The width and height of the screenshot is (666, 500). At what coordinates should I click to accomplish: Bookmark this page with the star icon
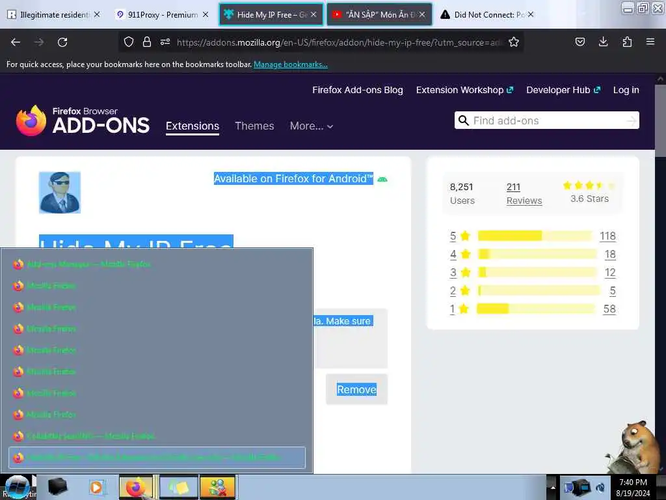point(514,42)
